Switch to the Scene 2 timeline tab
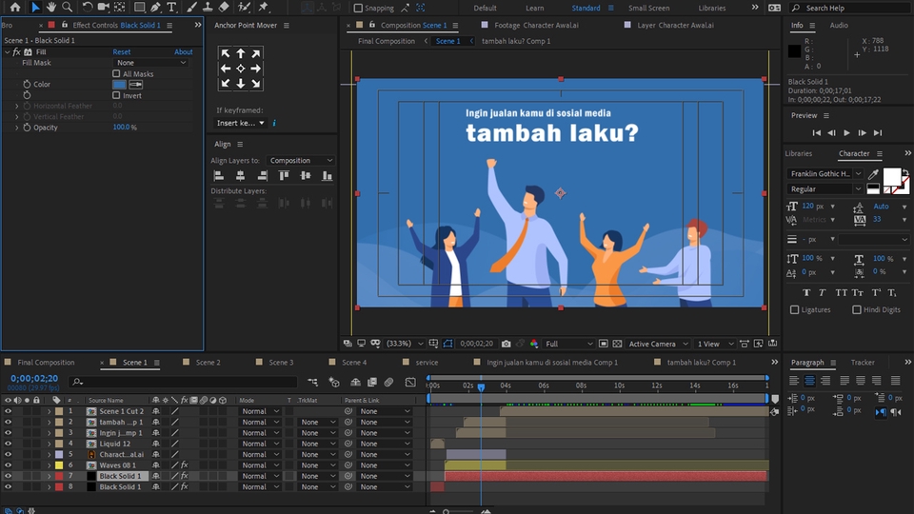Image resolution: width=914 pixels, height=514 pixels. pyautogui.click(x=208, y=363)
